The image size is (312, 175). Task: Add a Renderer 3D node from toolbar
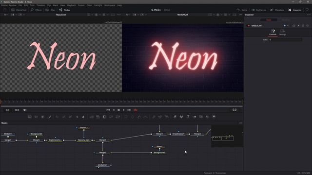[x=214, y=117]
